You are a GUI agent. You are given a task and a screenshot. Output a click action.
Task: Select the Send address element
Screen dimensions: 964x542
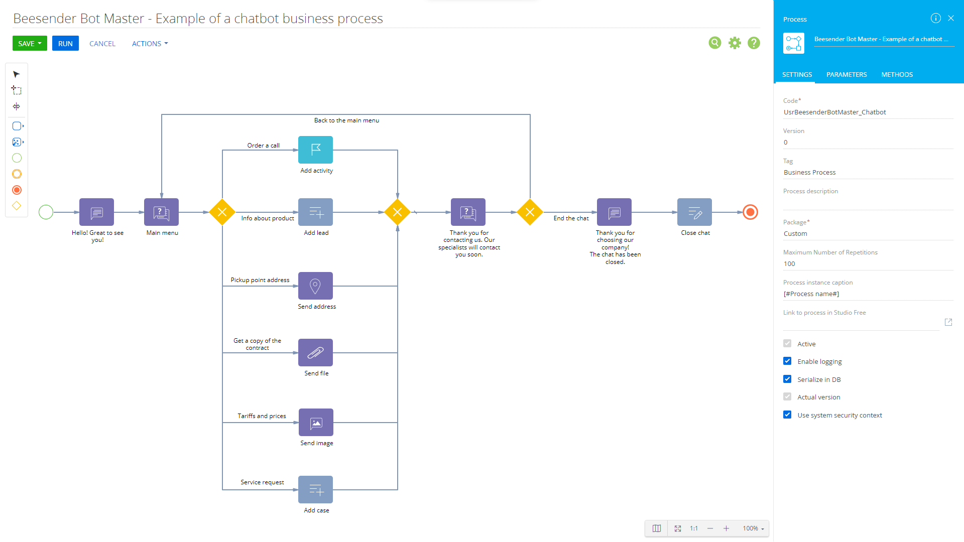point(315,286)
